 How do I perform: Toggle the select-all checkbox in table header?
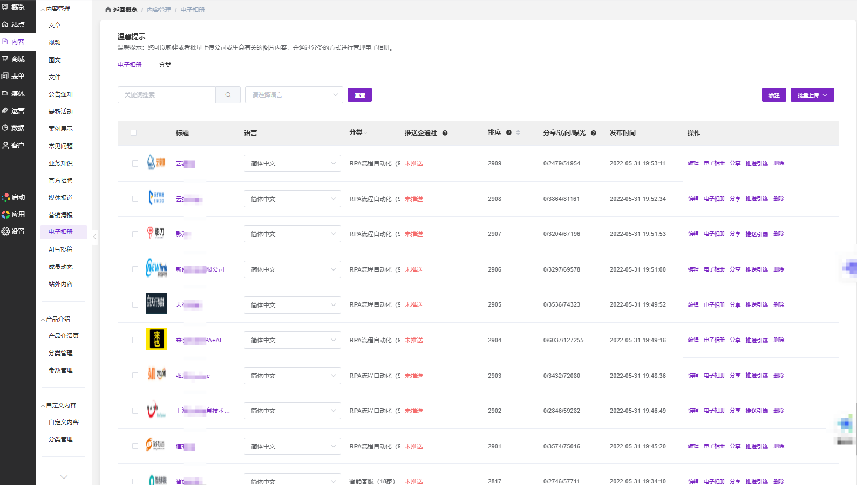click(x=134, y=133)
